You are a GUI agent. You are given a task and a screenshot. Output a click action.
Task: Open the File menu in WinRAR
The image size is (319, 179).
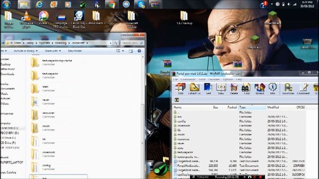click(x=175, y=80)
